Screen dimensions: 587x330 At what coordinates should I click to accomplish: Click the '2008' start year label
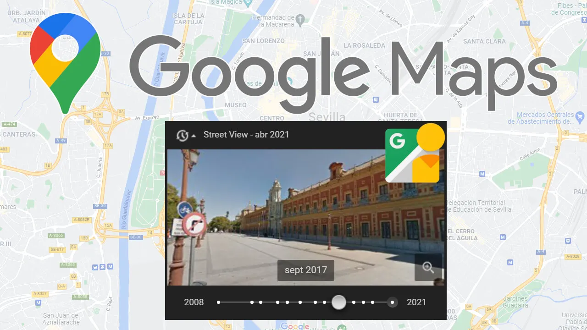click(x=194, y=302)
